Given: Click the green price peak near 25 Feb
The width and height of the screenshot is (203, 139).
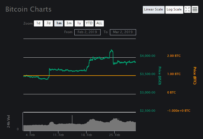Looking at the screenshot, I should click(111, 50).
